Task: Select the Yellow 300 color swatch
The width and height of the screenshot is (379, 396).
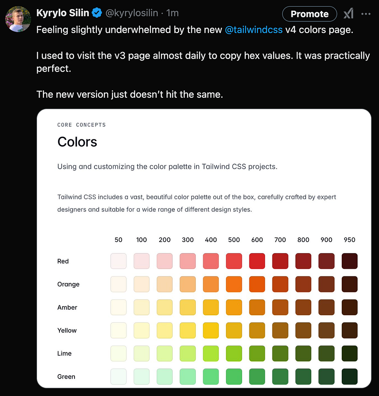Action: click(188, 330)
